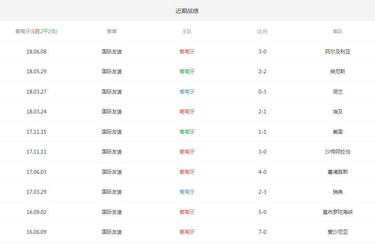Click green 葡萄牙 in the 17.11.15 row

point(187,132)
